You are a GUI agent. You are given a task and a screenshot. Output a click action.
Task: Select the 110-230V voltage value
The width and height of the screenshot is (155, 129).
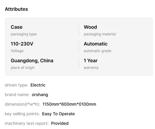[x=22, y=44]
